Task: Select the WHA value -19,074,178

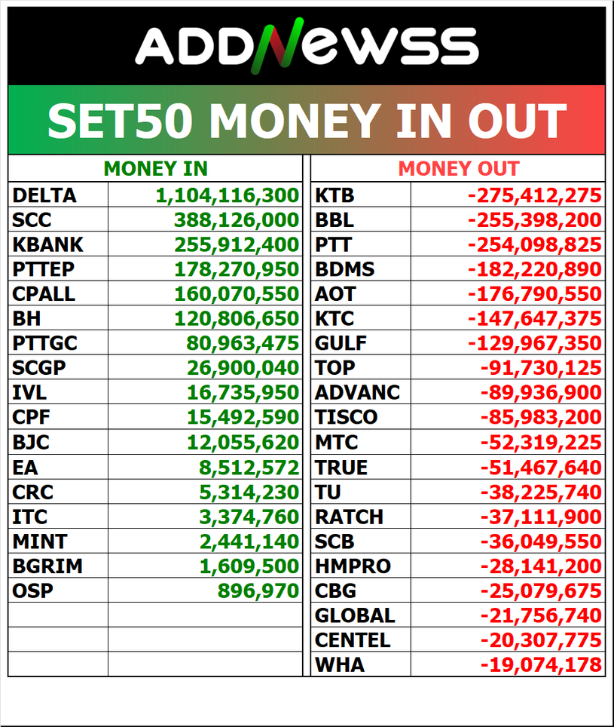Action: point(541,664)
